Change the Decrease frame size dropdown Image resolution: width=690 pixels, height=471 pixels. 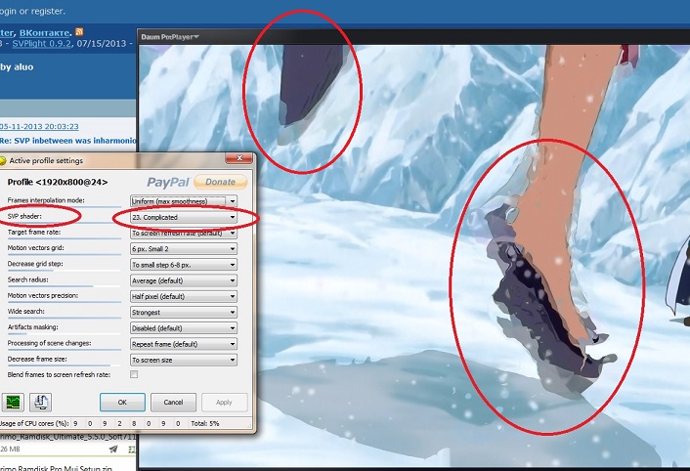pyautogui.click(x=184, y=360)
